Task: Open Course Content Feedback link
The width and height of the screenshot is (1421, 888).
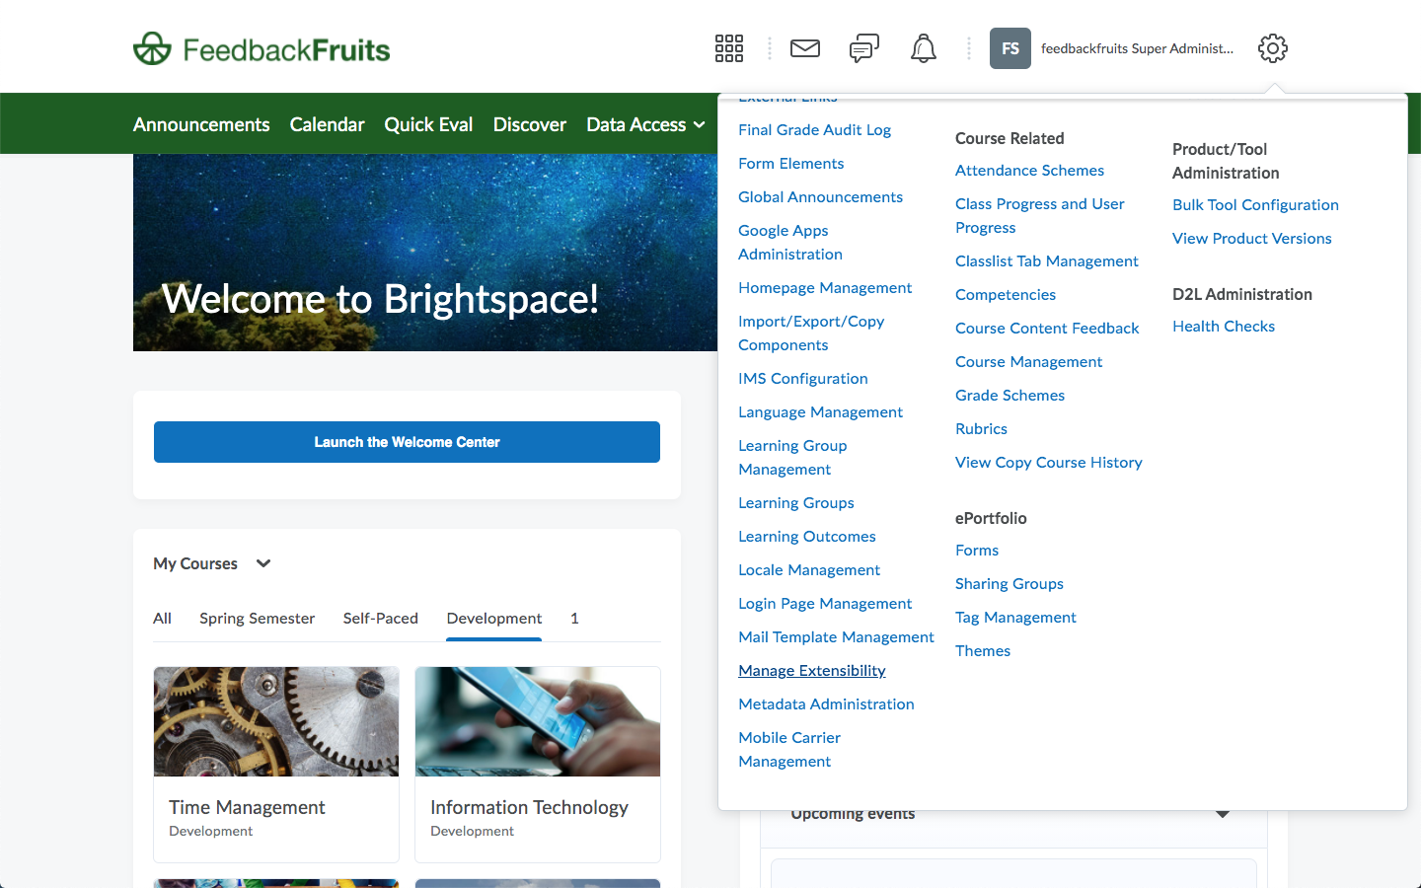Action: pyautogui.click(x=1047, y=328)
